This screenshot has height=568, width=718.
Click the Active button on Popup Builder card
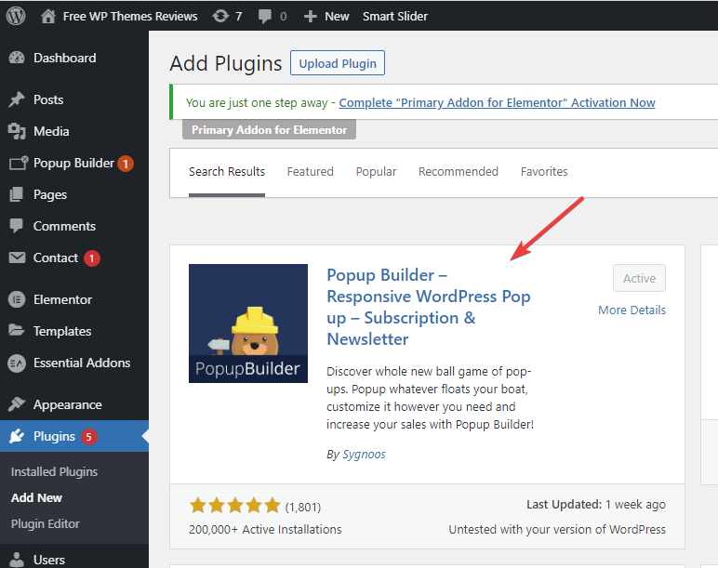[639, 278]
